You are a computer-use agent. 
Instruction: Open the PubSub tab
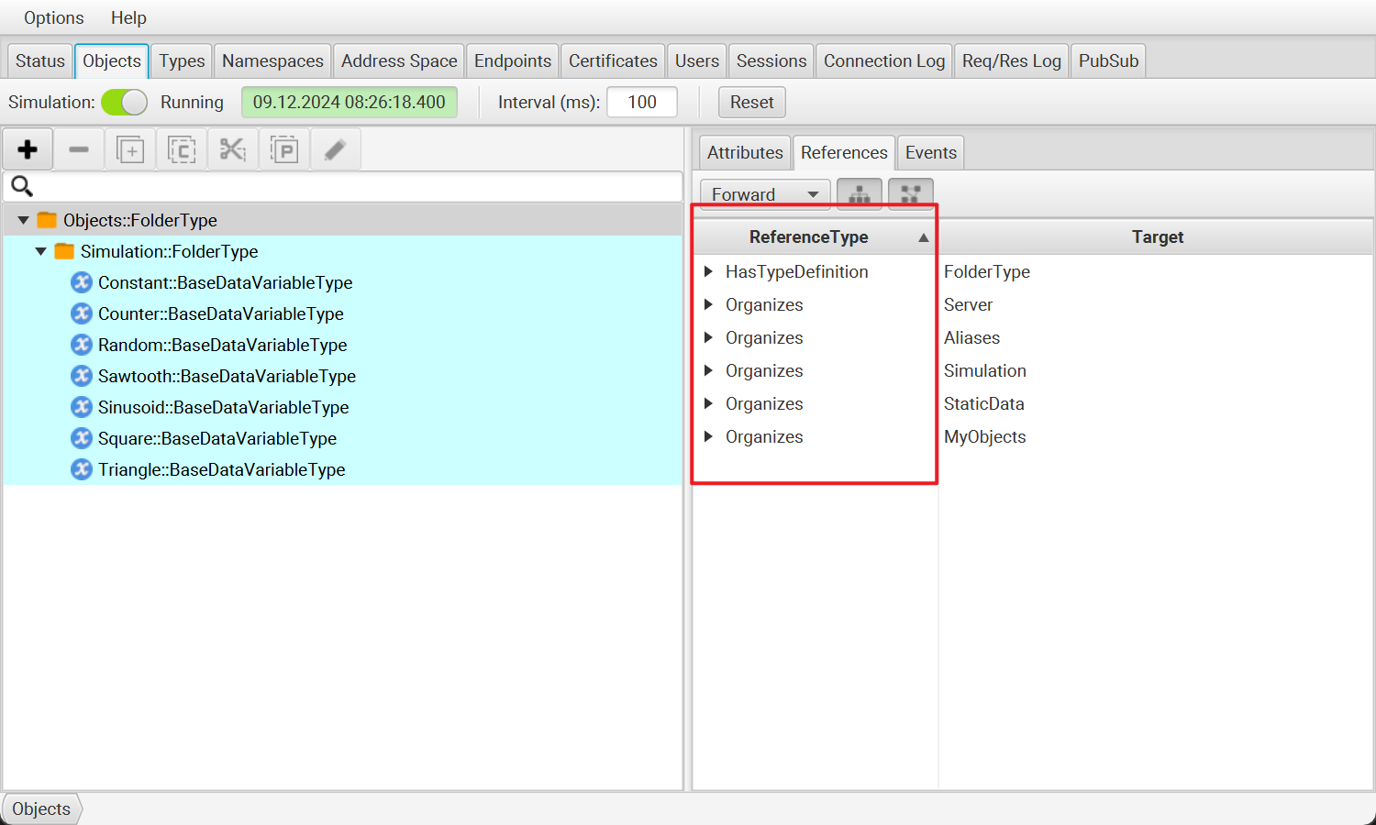[1108, 60]
